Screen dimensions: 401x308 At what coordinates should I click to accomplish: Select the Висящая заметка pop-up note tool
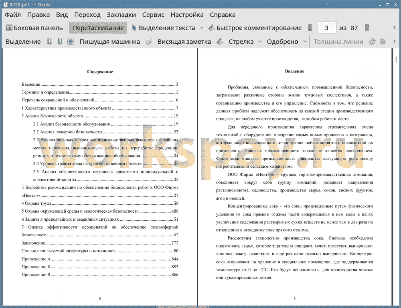coord(184,42)
